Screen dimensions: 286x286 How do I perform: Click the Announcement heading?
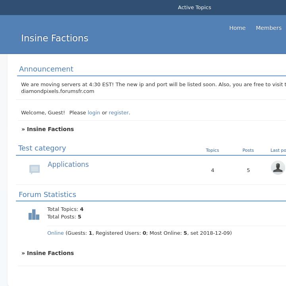[x=46, y=69]
